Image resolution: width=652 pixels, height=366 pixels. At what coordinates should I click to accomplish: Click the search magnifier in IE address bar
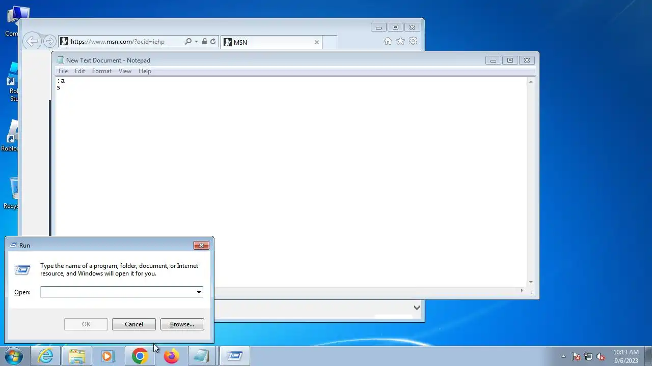(188, 42)
